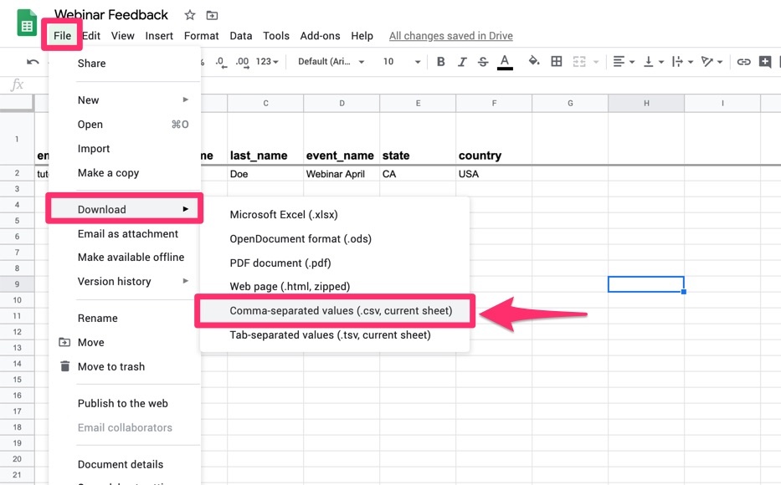
Task: Click All changes saved in Drive link
Action: coord(450,36)
